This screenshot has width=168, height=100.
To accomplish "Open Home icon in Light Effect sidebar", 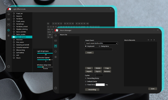I will 9,14.
